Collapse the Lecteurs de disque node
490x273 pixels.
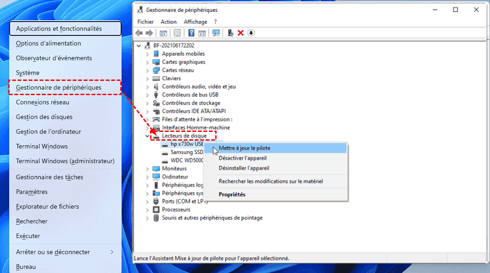point(147,136)
